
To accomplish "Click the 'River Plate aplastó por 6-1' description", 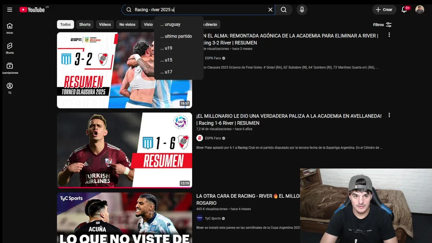I will click(289, 147).
